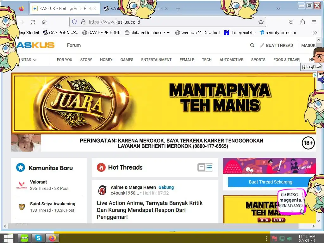This screenshot has width=324, height=243.
Task: Open Firefox from the taskbar
Action: point(53,238)
